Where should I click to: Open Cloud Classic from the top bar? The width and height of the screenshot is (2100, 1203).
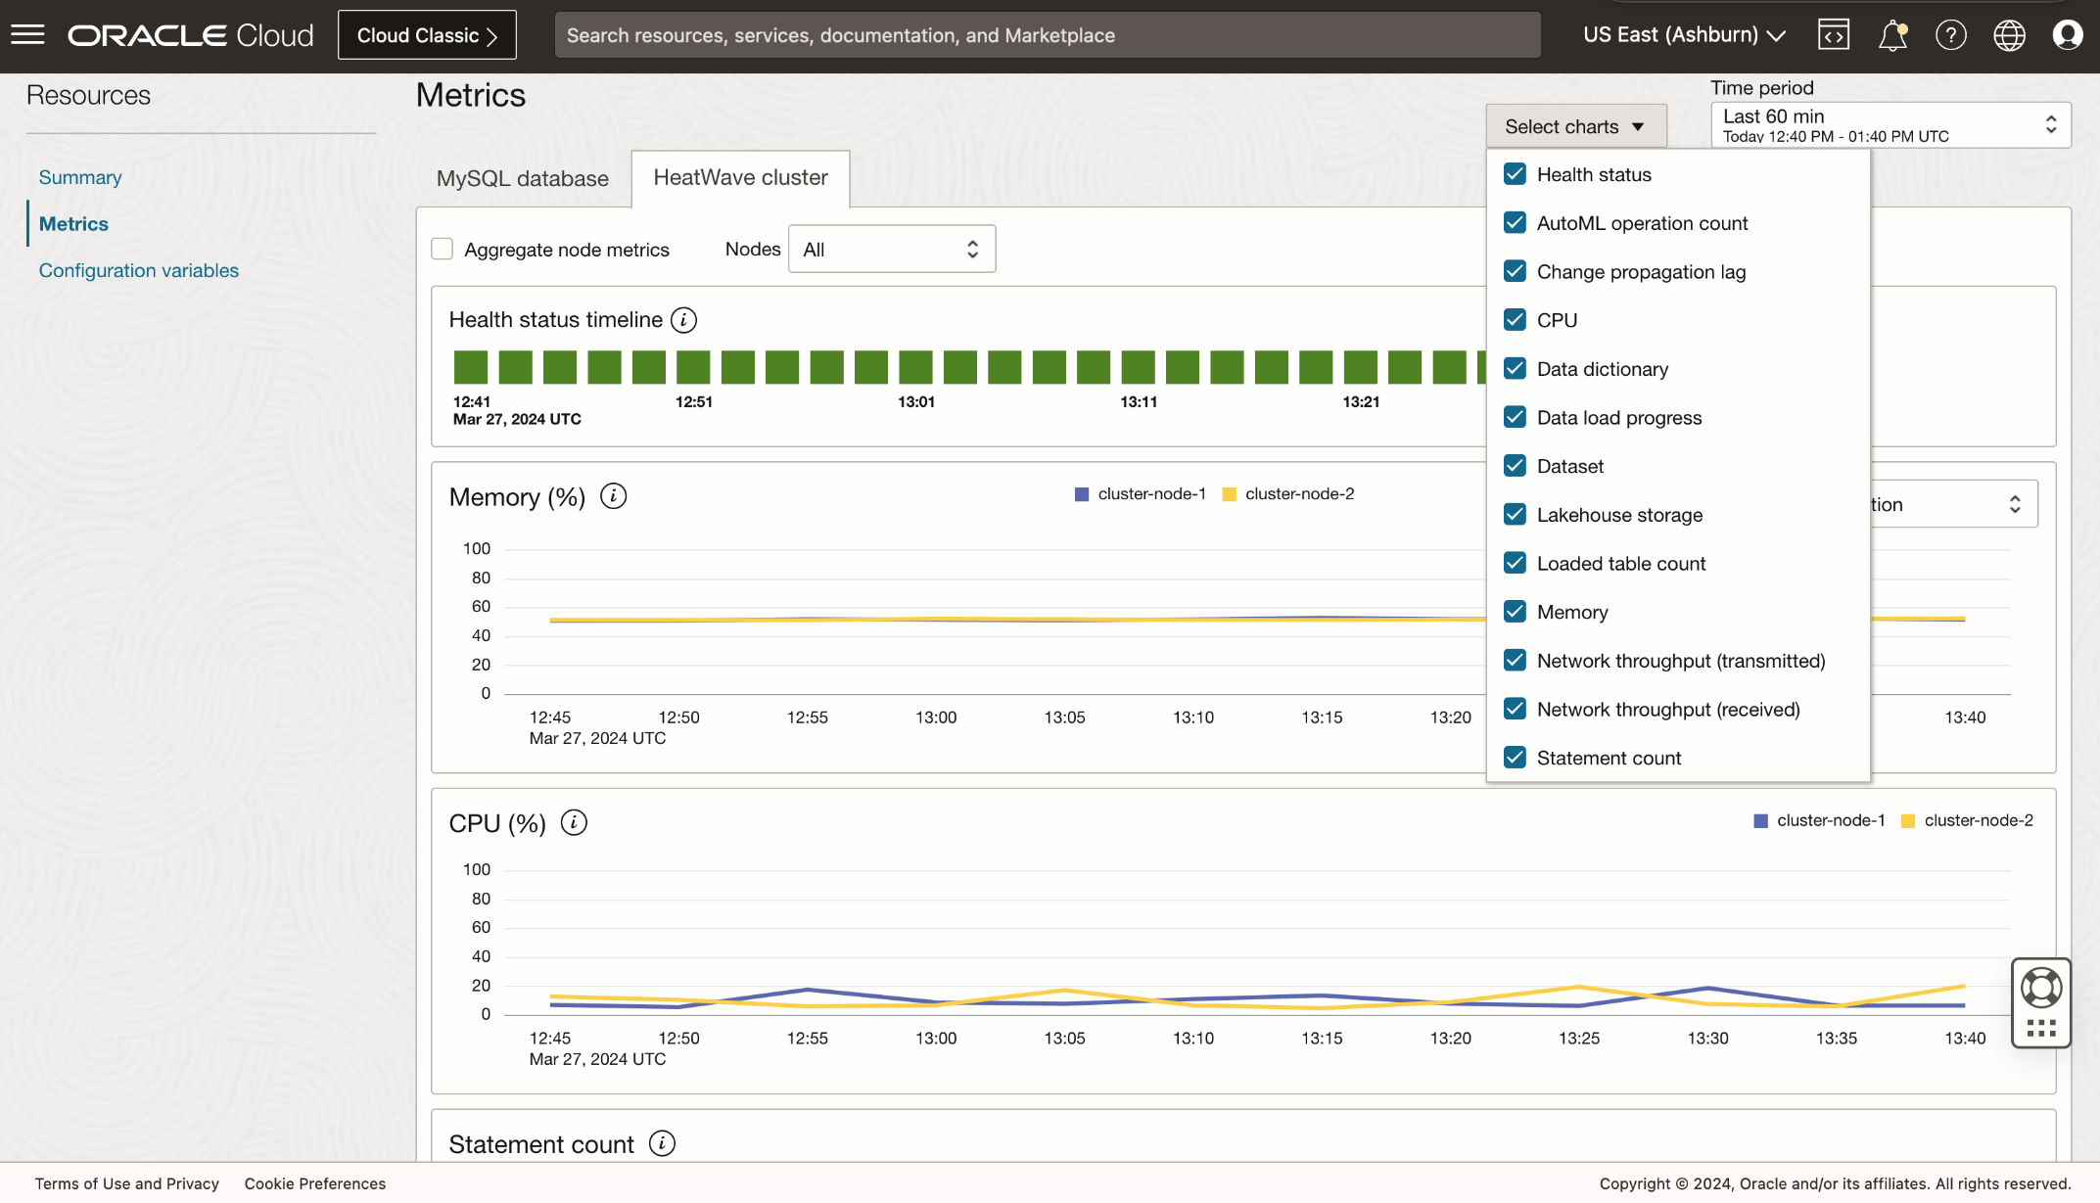(x=426, y=34)
